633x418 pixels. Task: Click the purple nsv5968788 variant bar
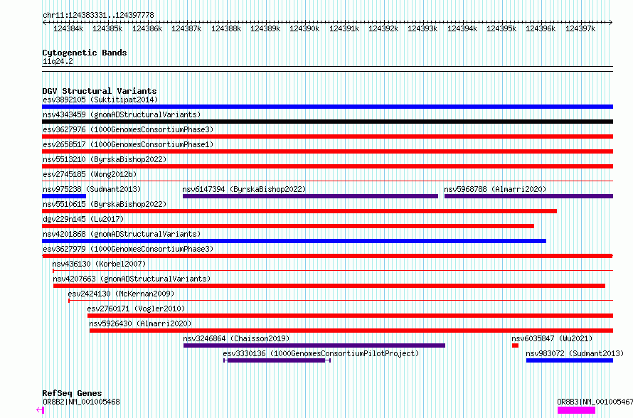point(529,196)
